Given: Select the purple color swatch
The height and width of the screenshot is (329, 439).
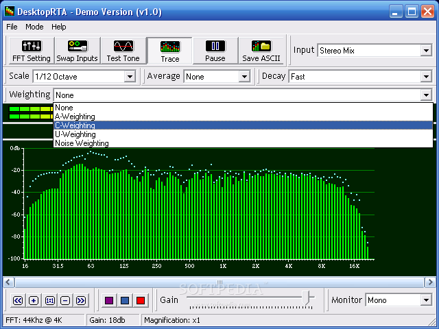Looking at the screenshot, I should click(x=109, y=301).
